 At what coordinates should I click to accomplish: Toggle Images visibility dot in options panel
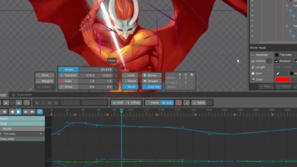point(186,82)
